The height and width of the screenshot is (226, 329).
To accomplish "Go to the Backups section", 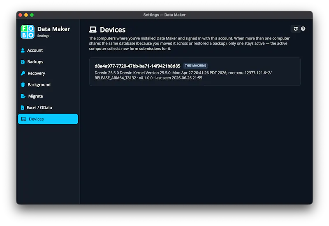I will 48,62.
